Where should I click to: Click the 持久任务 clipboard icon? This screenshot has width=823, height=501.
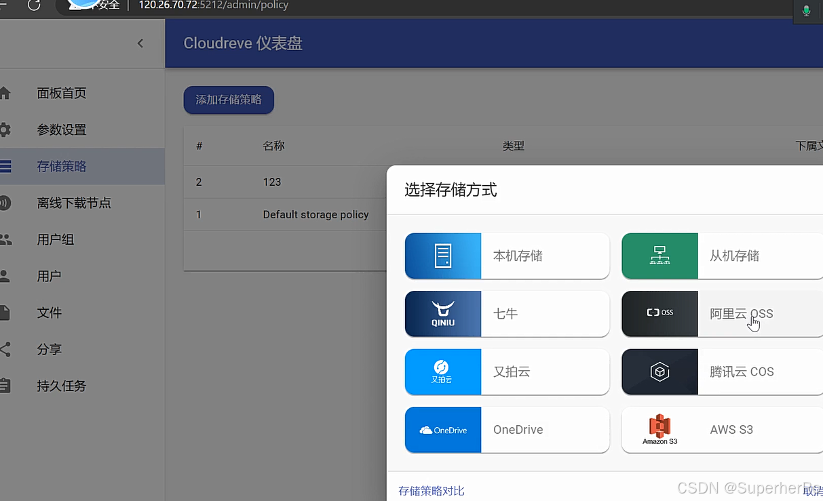[5, 386]
